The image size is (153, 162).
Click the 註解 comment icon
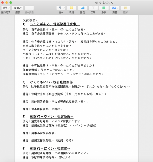coord(125,8)
